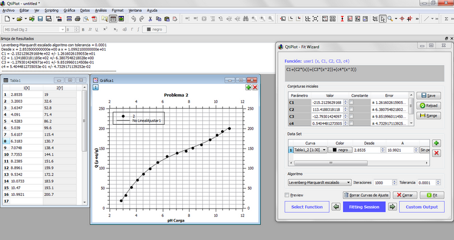The width and height of the screenshot is (454, 240).
Task: Click the Open folder icon in toolbar
Action: pyautogui.click(x=19, y=19)
